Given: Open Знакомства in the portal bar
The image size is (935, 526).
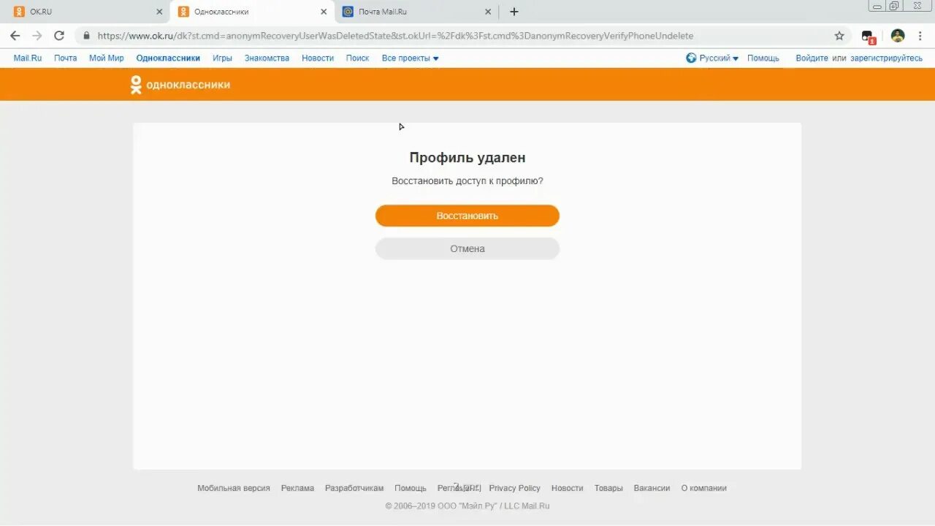Looking at the screenshot, I should click(x=267, y=58).
